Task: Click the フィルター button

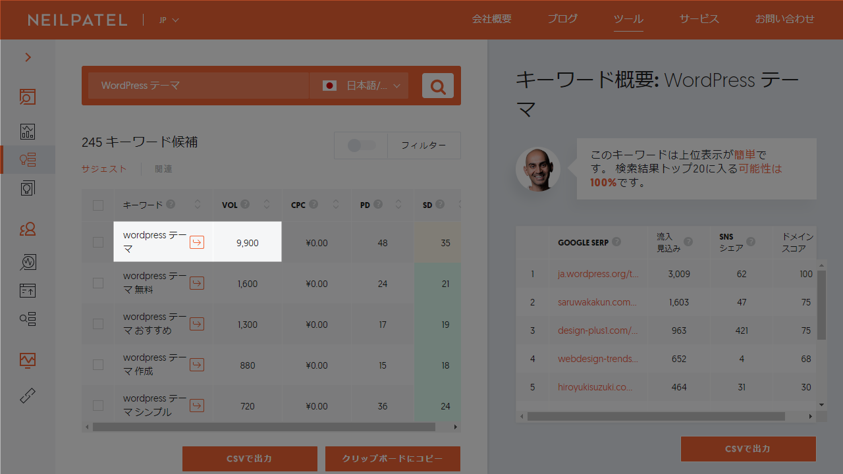Action: point(423,145)
